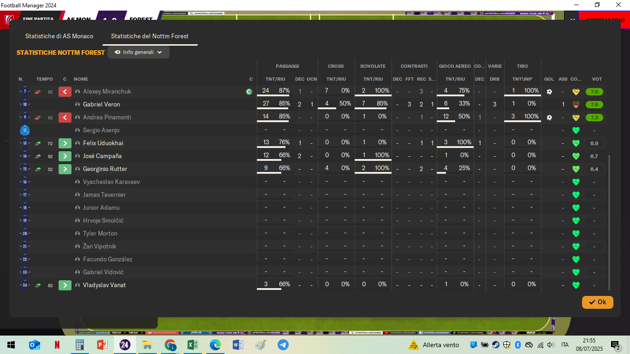The width and height of the screenshot is (630, 354).
Task: Click the player list vertical scrollbar
Action: pyautogui.click(x=609, y=222)
